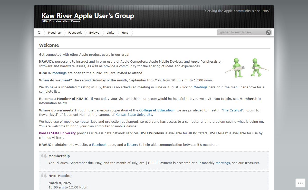Viewport: 308px width, 190px height.
Task: Select '10:00 am to 12:00 Noon' text
Action: pos(68,187)
